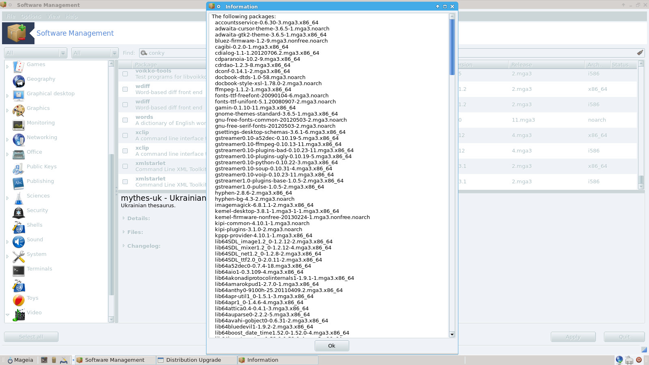This screenshot has width=649, height=365.
Task: Open the first All filter dropdown
Action: click(35, 53)
